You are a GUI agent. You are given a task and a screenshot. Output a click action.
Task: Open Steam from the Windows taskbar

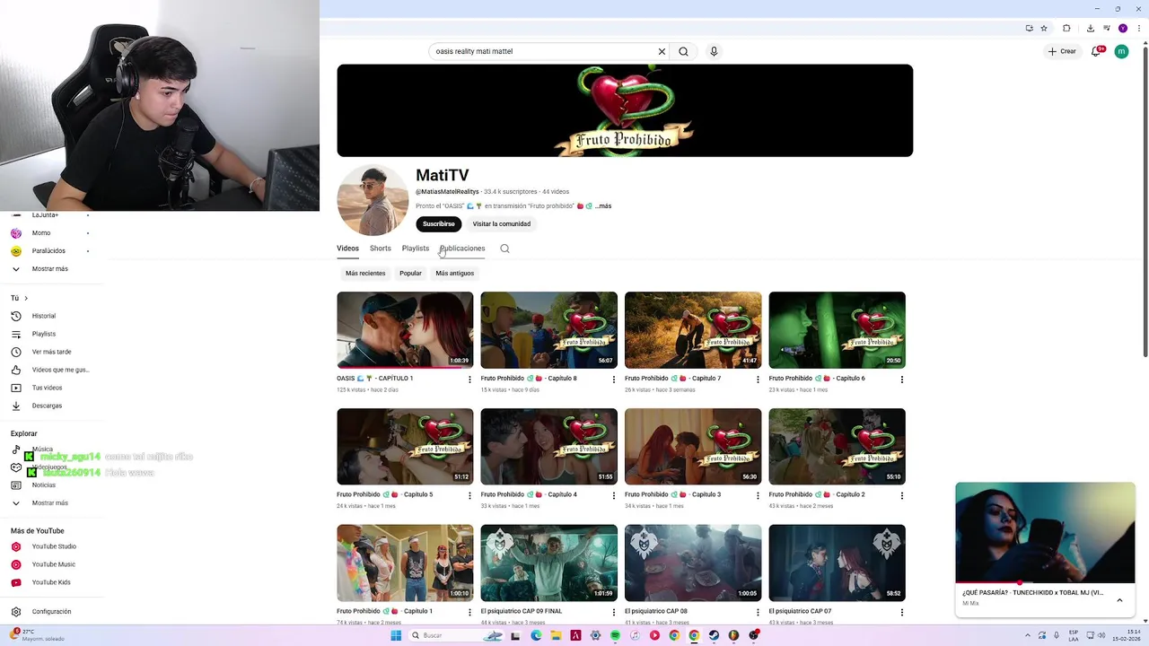714,635
